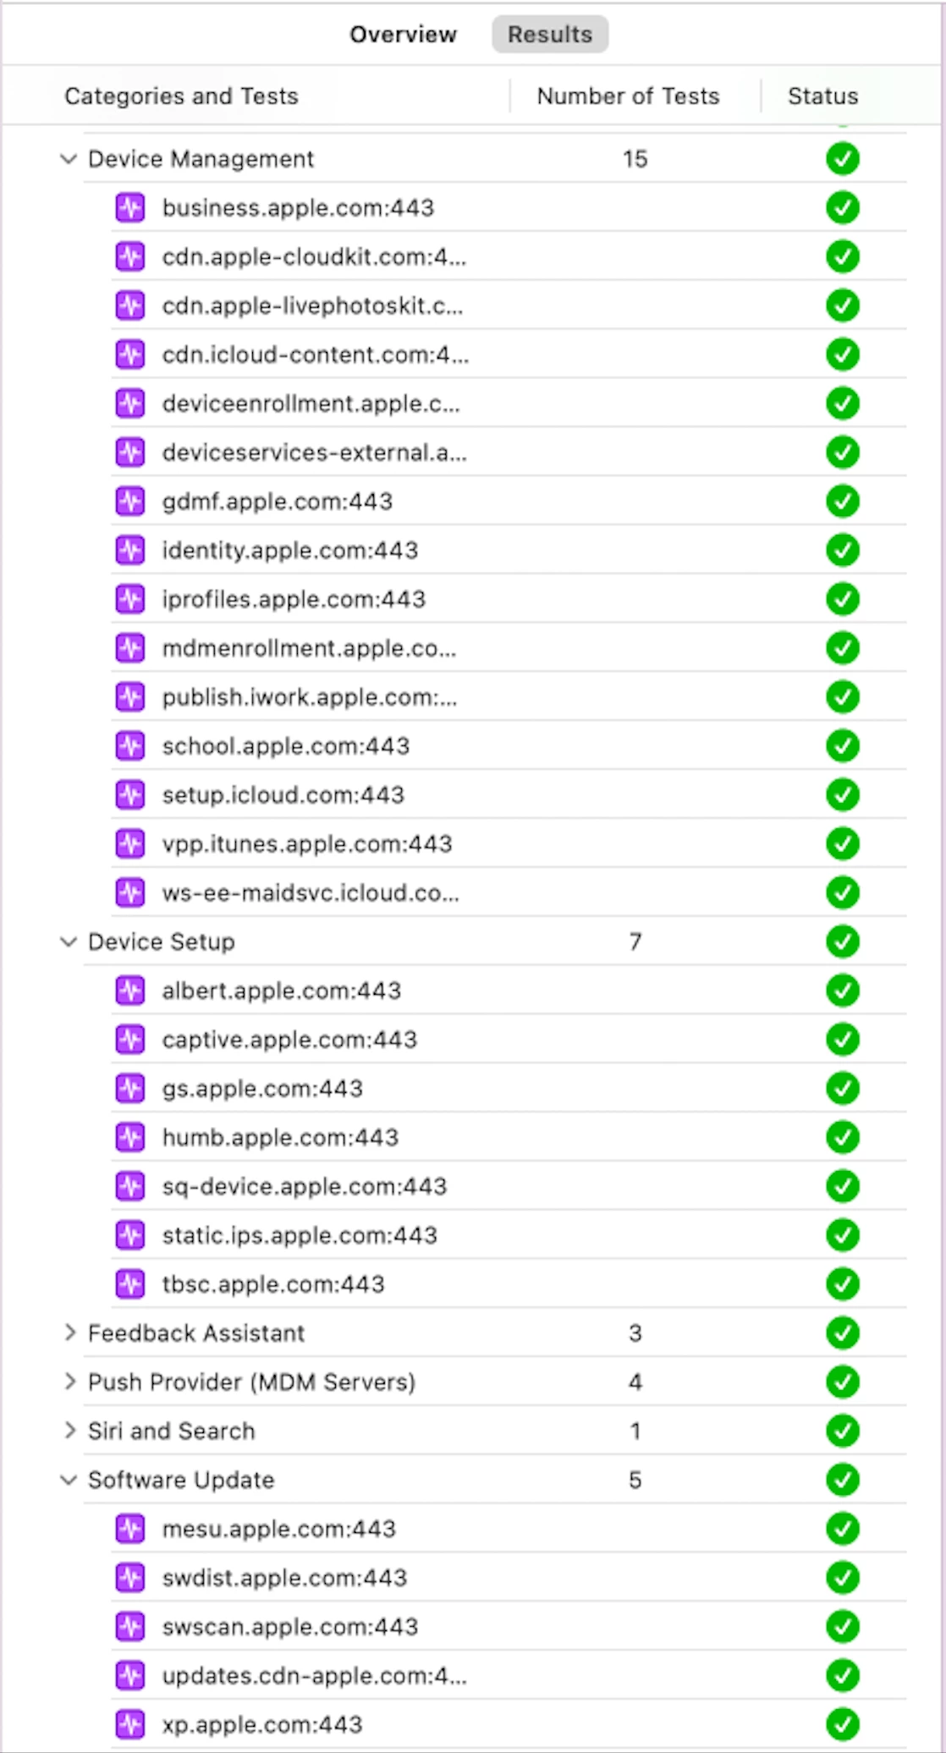This screenshot has width=946, height=1753.
Task: Click test count 7 for Device Setup
Action: [635, 942]
